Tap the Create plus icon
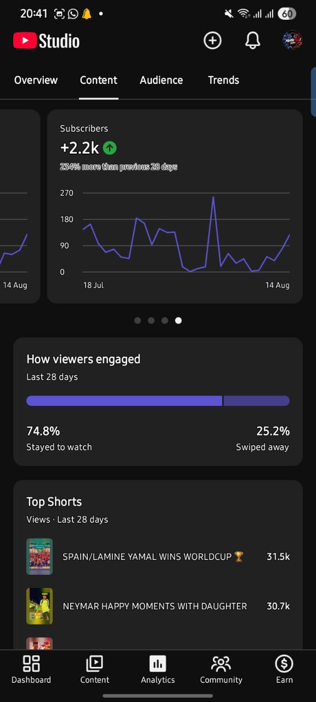This screenshot has height=702, width=316. tap(212, 41)
